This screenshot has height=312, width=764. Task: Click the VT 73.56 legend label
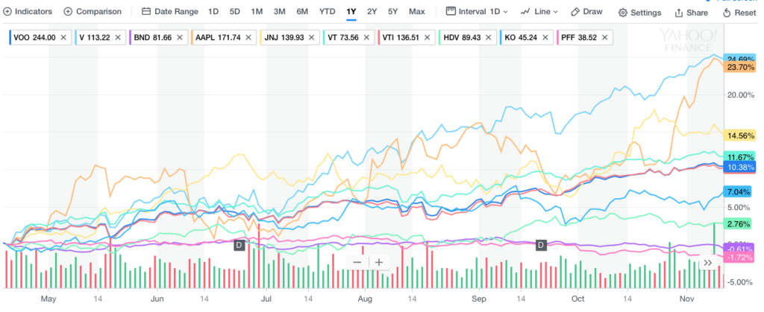[x=345, y=37]
